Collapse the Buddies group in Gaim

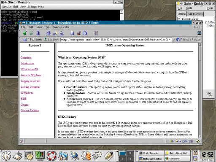tap(179, 19)
